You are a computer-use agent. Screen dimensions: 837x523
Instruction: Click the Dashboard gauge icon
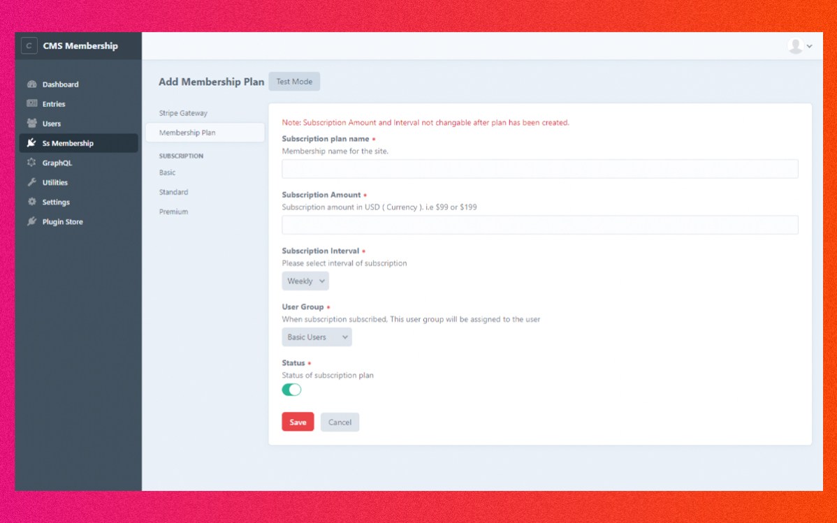32,84
